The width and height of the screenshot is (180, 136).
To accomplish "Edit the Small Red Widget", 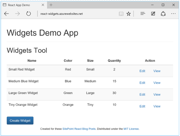I will pyautogui.click(x=142, y=71).
